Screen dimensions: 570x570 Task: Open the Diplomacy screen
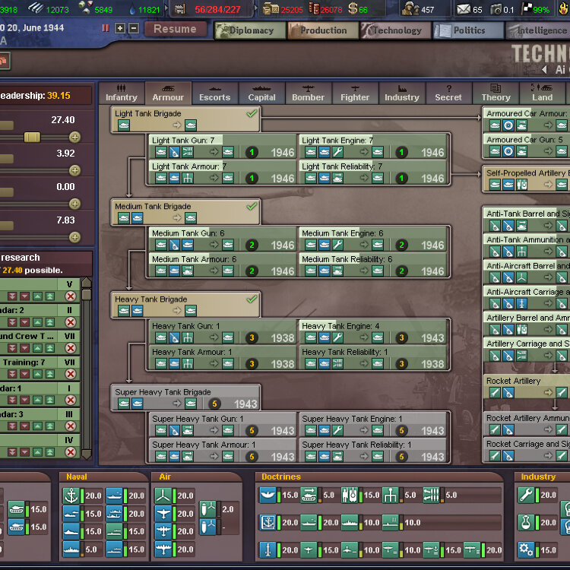(x=250, y=30)
